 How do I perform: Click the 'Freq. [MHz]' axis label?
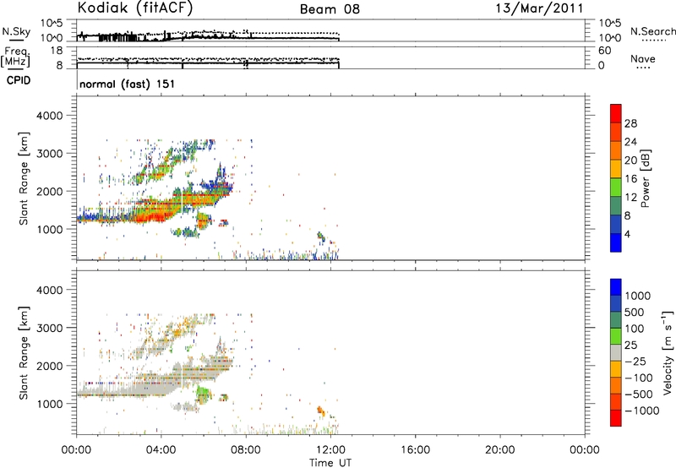point(16,57)
